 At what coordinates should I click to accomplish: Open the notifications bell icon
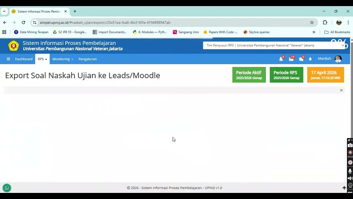pyautogui.click(x=281, y=59)
